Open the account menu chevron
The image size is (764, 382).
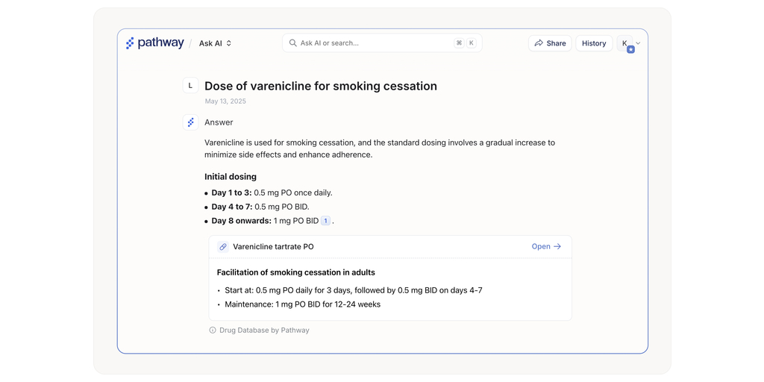[638, 43]
